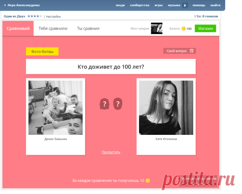Click the gold coin balance icon
Screen dimensions: 242x194
(x=183, y=29)
